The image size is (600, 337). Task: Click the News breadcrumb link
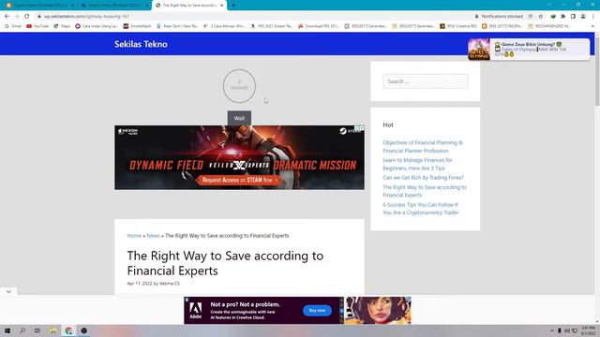click(153, 236)
